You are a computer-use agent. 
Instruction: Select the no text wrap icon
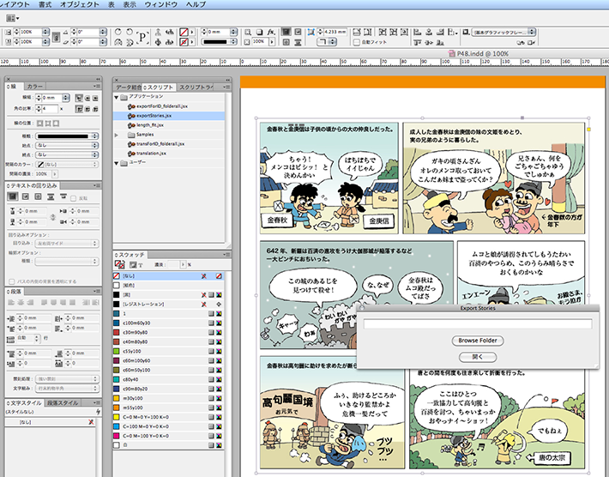click(x=13, y=196)
